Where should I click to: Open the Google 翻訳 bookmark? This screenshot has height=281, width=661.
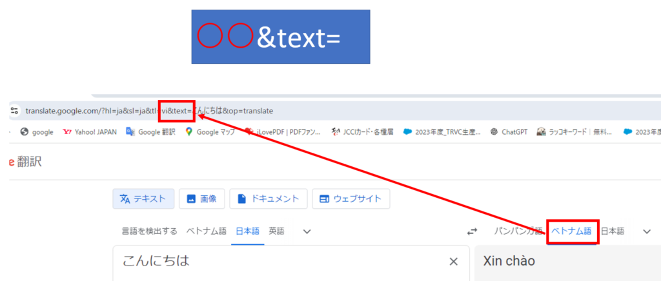(150, 132)
